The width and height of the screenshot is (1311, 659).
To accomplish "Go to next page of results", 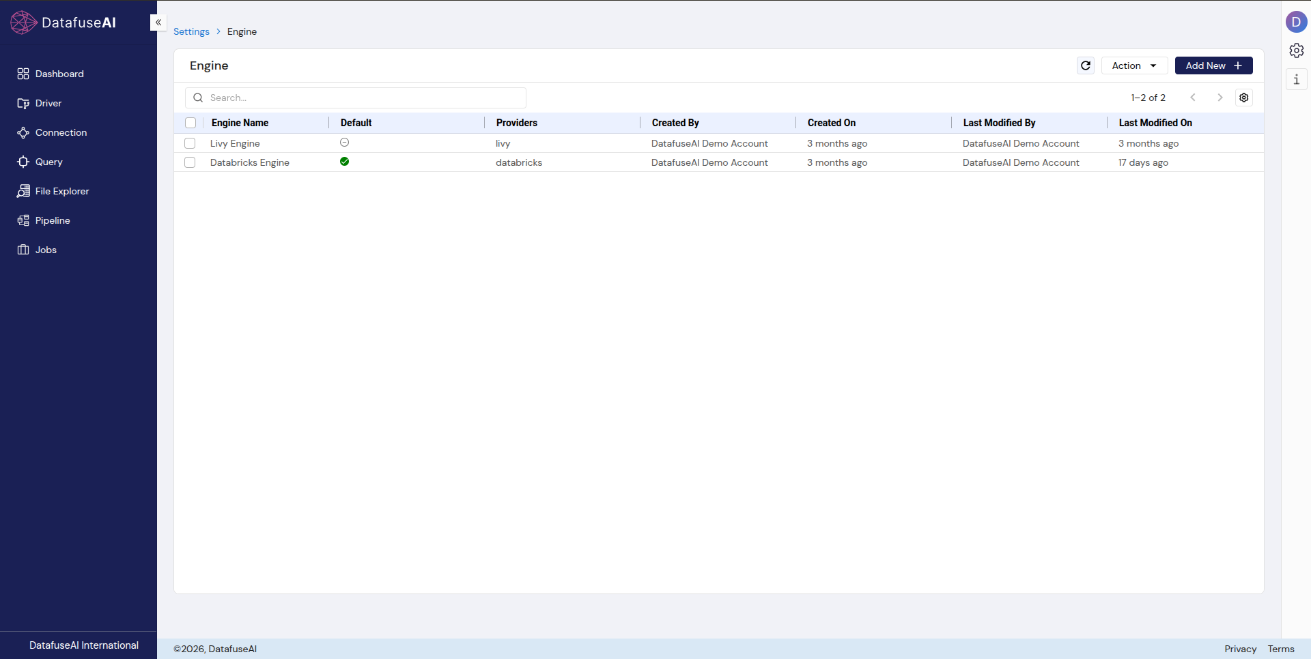I will coord(1220,98).
